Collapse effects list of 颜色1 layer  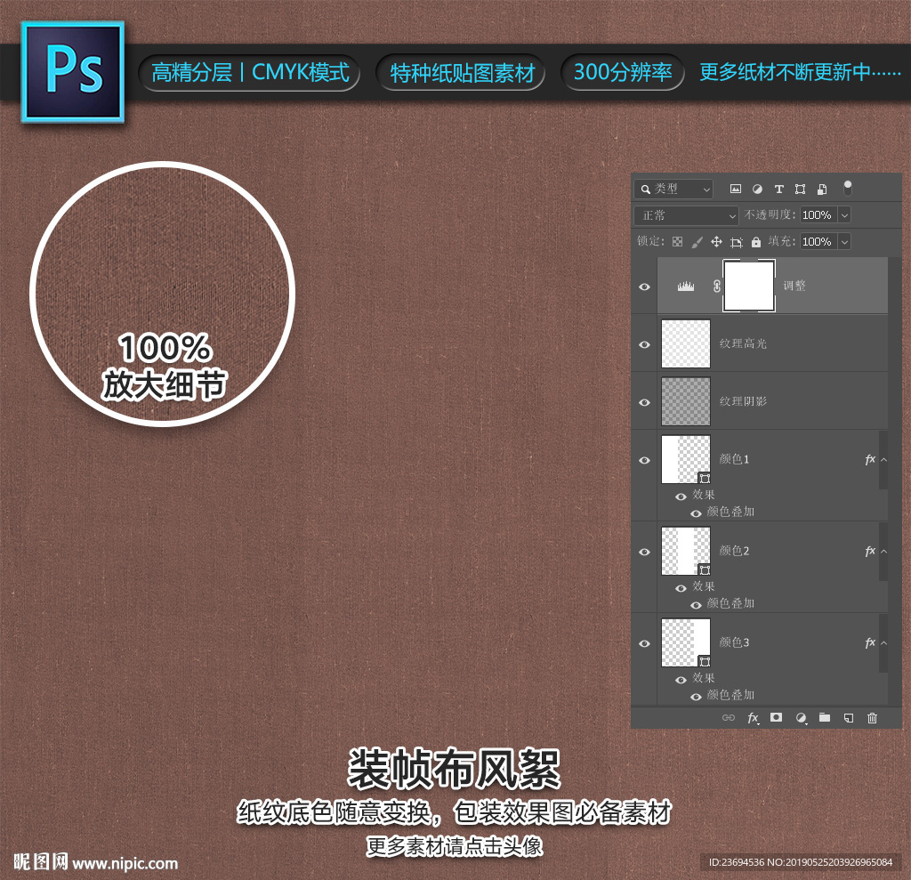pyautogui.click(x=883, y=460)
